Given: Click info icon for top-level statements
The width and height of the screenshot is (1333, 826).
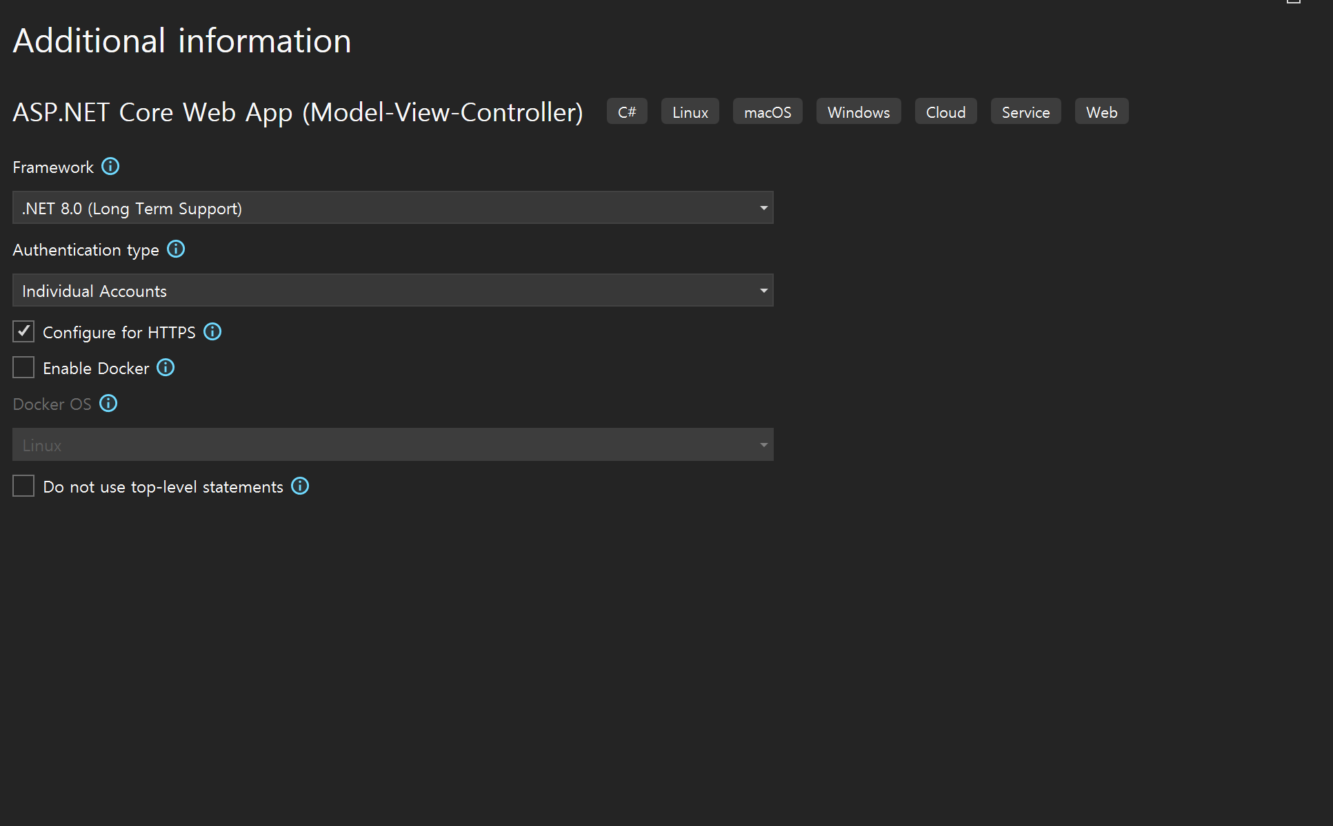Looking at the screenshot, I should pos(300,486).
